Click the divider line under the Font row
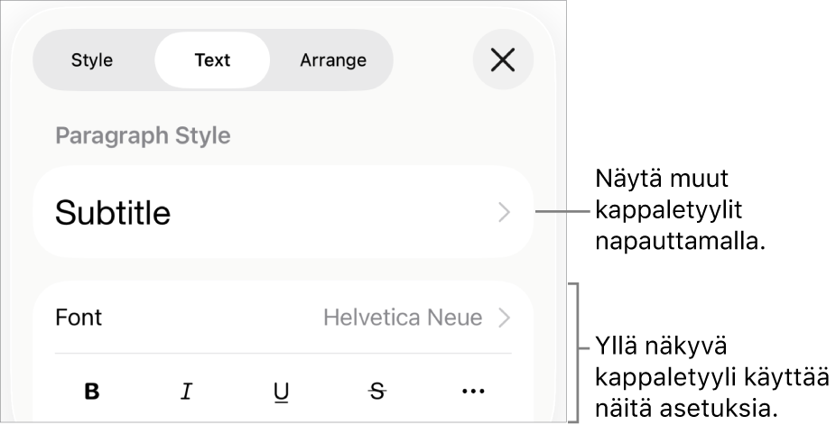Screen dimensions: 836x425 click(283, 353)
